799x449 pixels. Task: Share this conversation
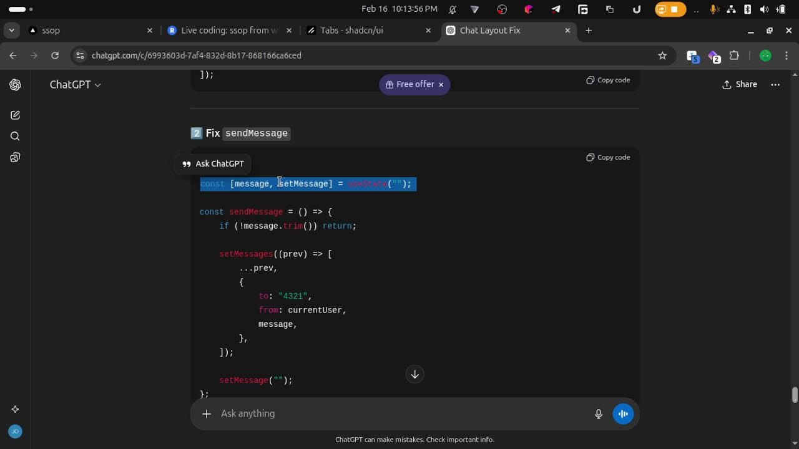[740, 85]
